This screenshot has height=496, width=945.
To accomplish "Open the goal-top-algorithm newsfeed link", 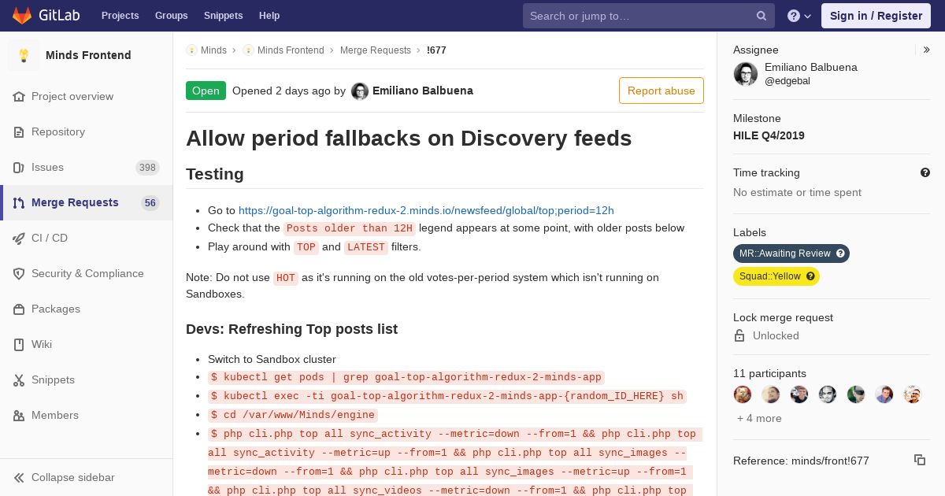I will pos(426,210).
